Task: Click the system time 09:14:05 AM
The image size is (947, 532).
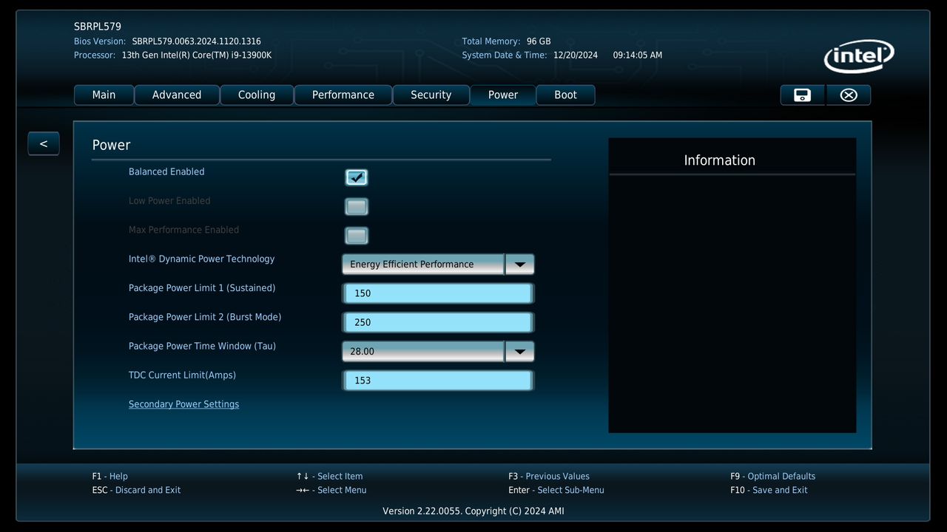Action: coord(638,55)
